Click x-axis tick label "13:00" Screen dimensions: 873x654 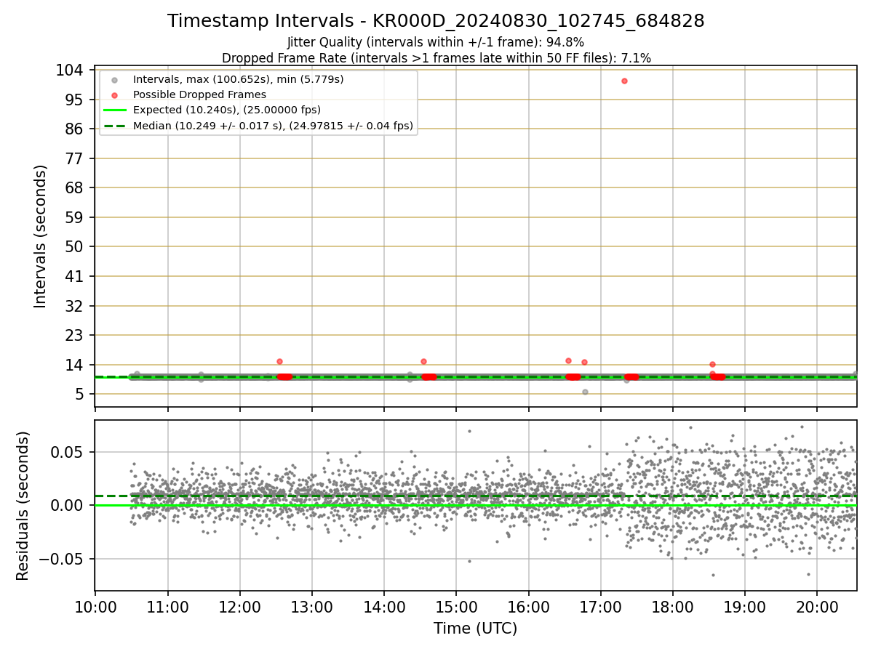tap(312, 606)
